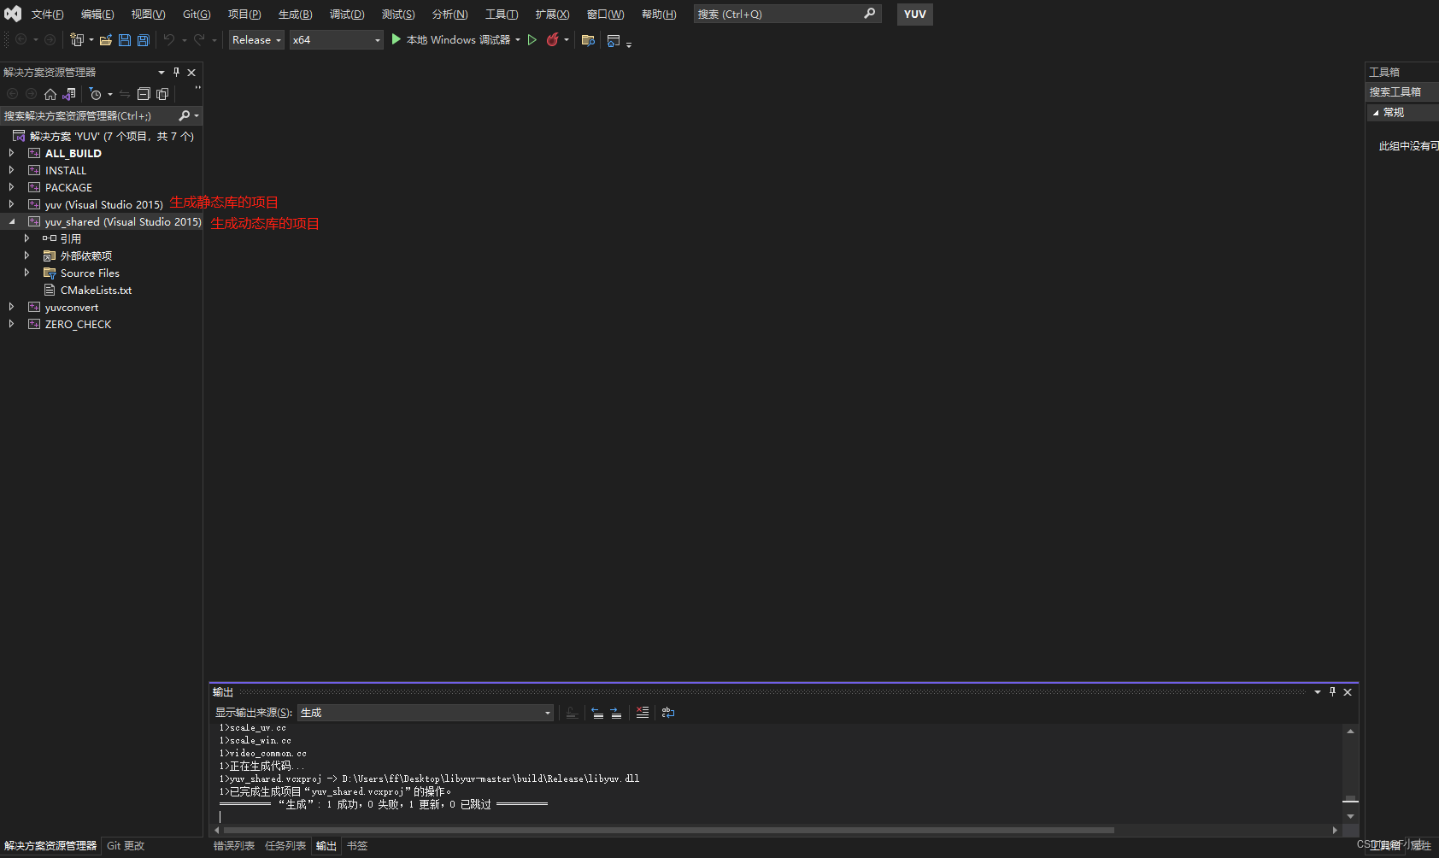Viewport: 1439px width, 858px height.
Task: Click the Solution Explorer home icon
Action: [x=50, y=94]
